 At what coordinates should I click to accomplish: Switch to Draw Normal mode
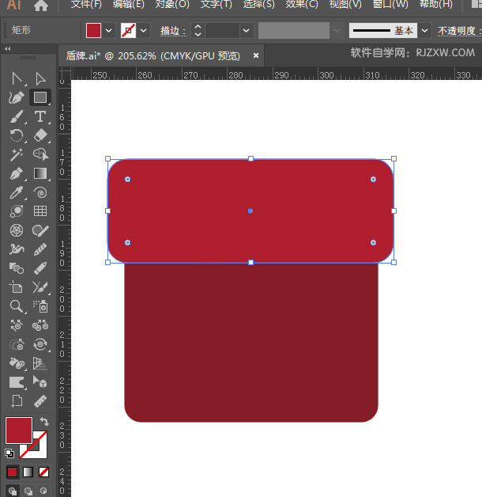click(x=13, y=491)
